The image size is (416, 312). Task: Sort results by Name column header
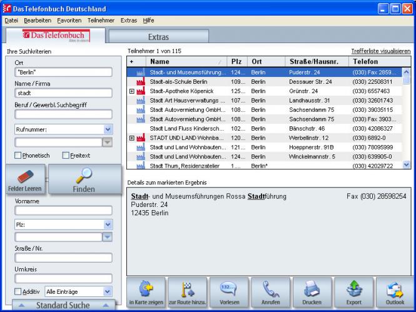click(186, 61)
